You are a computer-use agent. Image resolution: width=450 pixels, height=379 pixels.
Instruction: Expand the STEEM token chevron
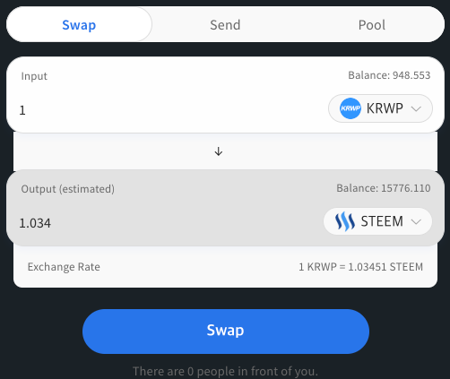coord(416,221)
